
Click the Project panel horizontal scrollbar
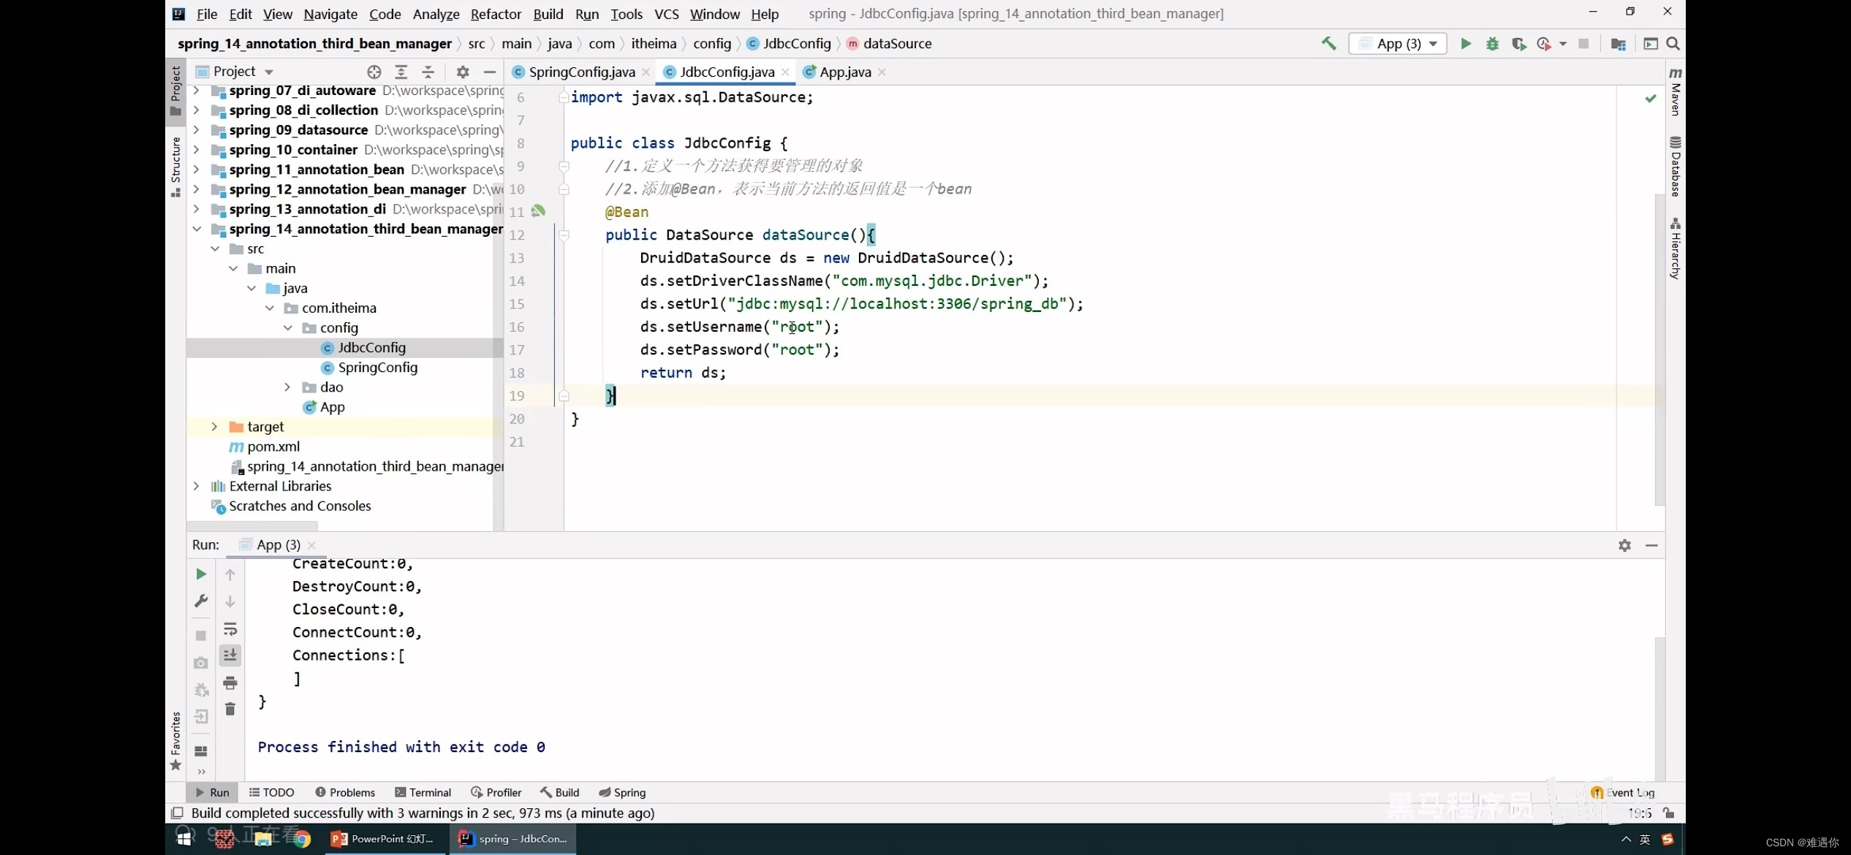(252, 525)
